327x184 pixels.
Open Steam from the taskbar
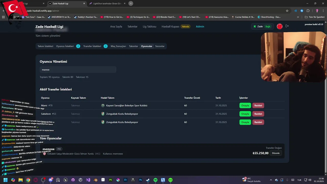[148, 180]
